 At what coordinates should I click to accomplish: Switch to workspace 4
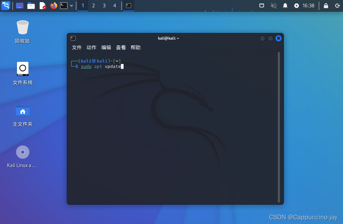pyautogui.click(x=115, y=6)
